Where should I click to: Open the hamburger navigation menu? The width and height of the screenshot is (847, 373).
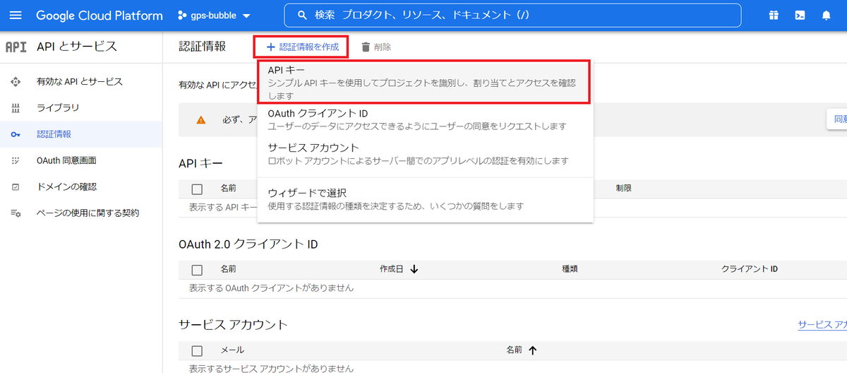pos(16,16)
